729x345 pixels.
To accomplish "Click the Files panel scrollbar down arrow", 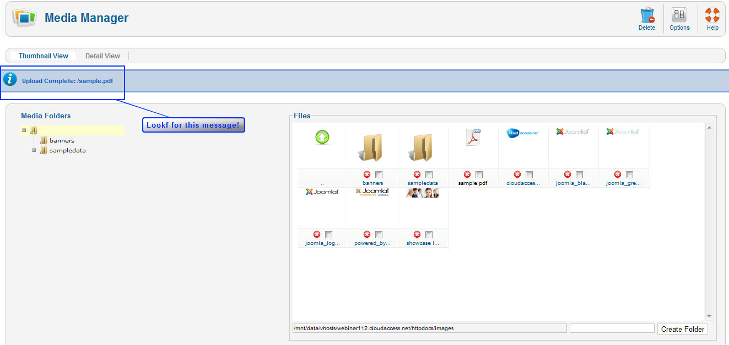I will (x=709, y=316).
